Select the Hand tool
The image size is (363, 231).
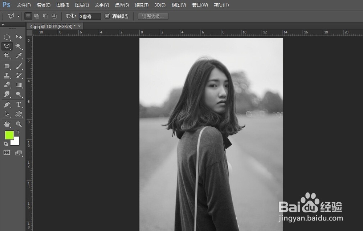(7, 125)
